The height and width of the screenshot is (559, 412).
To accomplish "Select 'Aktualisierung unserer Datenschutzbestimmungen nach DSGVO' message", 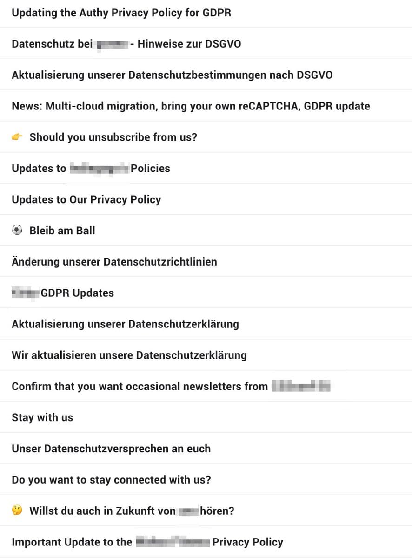I will (172, 75).
